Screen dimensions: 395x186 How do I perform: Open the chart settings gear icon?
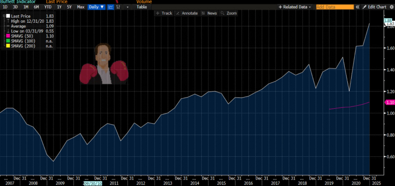(x=391, y=7)
